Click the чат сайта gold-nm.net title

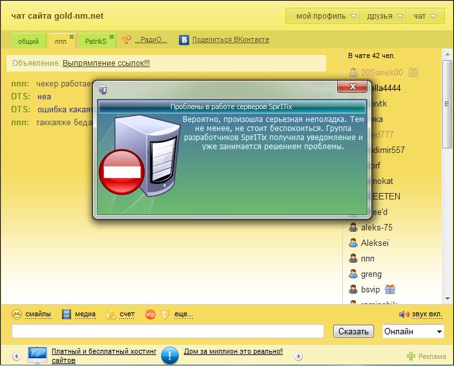[x=57, y=16]
